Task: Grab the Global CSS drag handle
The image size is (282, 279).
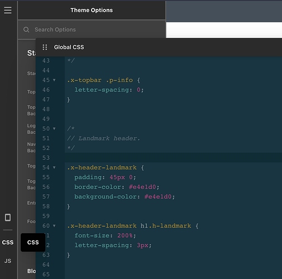Action: (x=45, y=47)
